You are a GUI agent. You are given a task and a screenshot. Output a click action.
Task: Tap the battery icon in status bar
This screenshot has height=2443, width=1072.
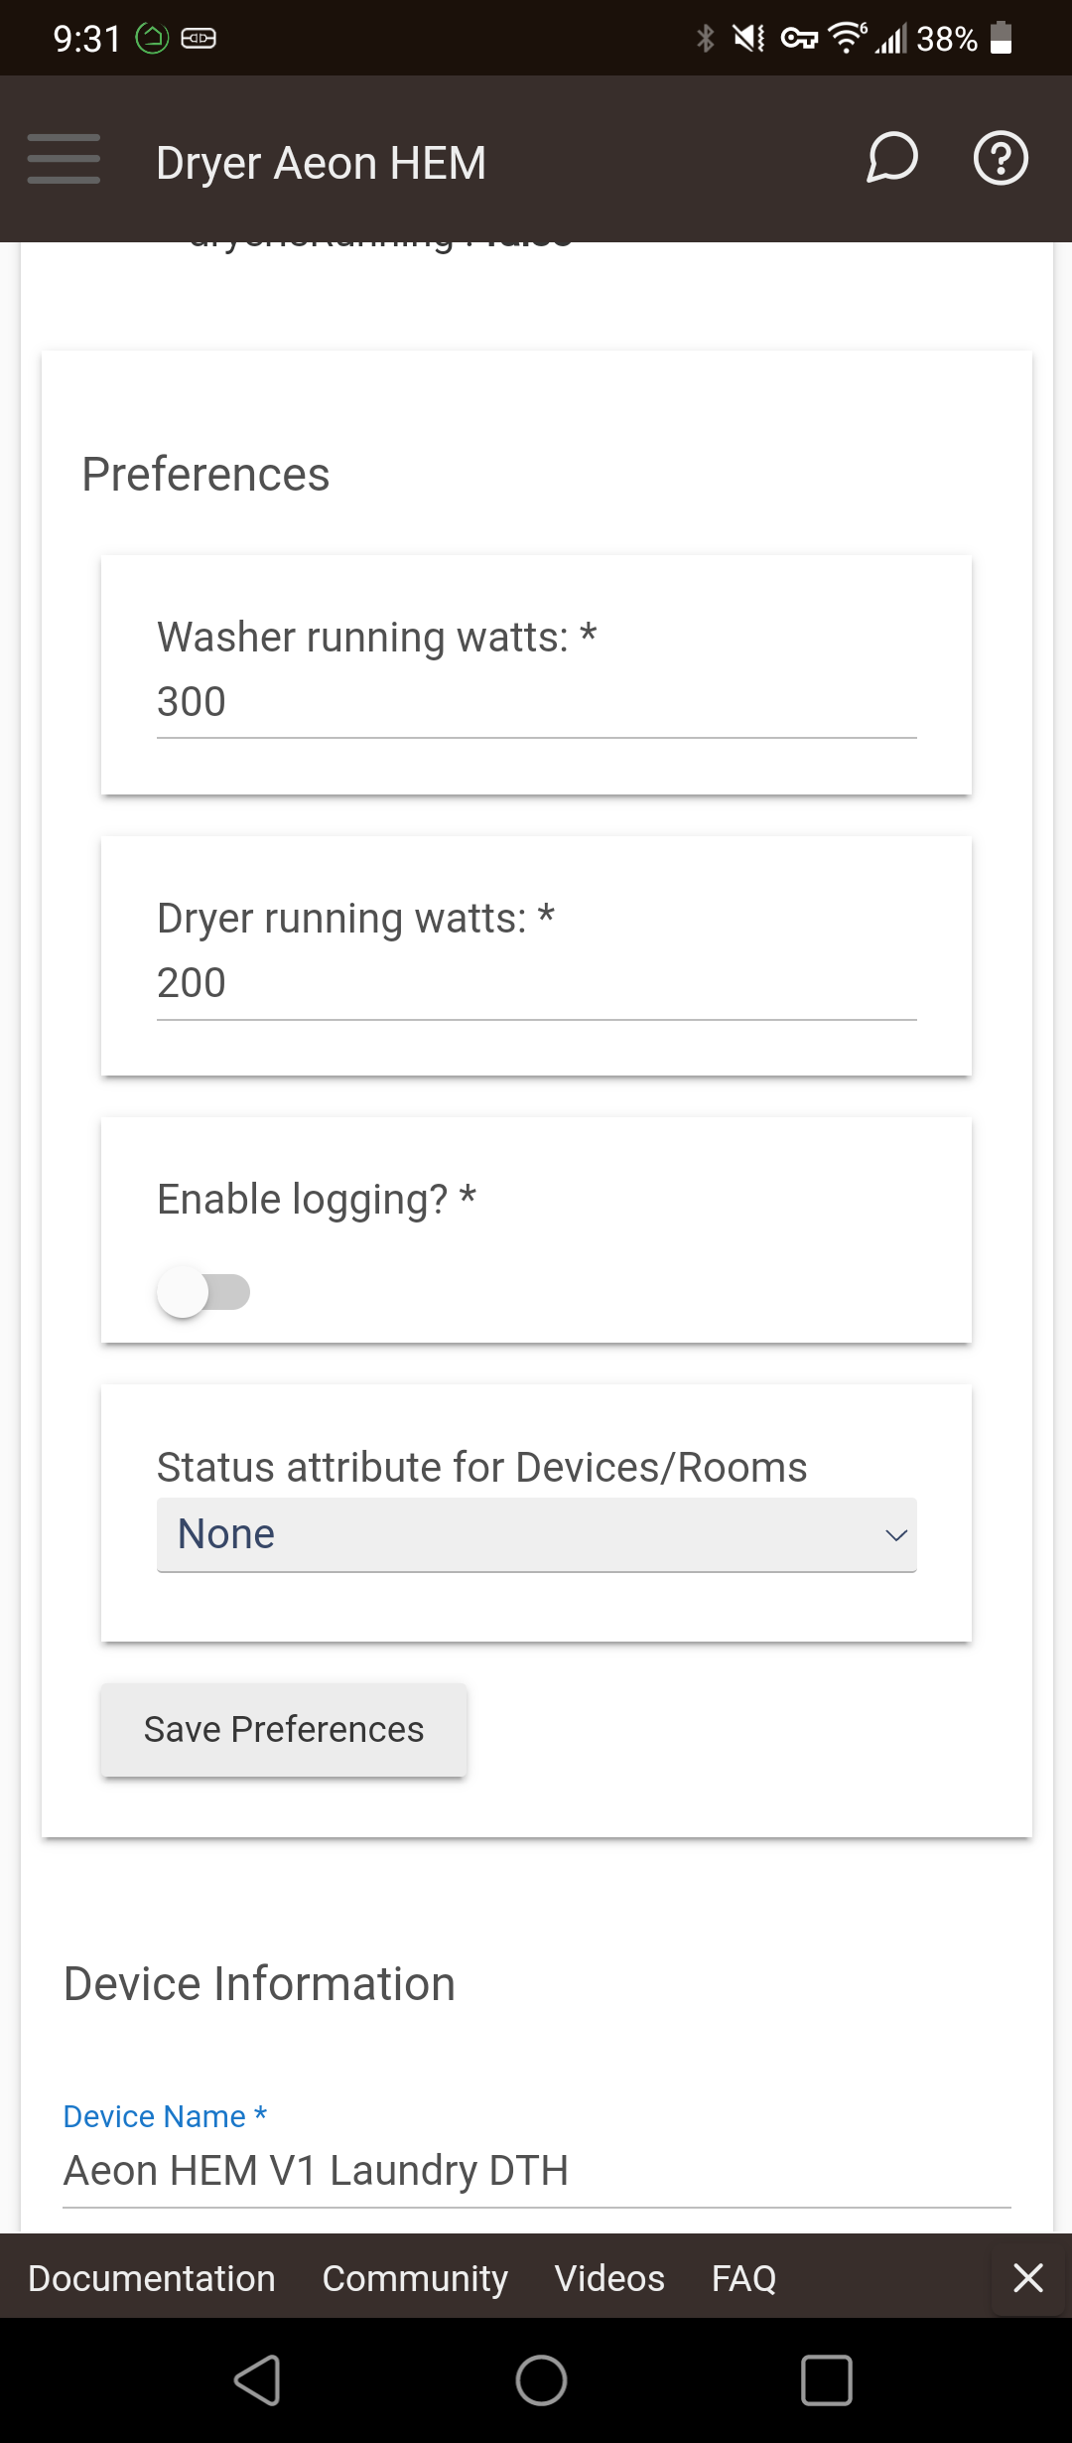[x=1002, y=38]
